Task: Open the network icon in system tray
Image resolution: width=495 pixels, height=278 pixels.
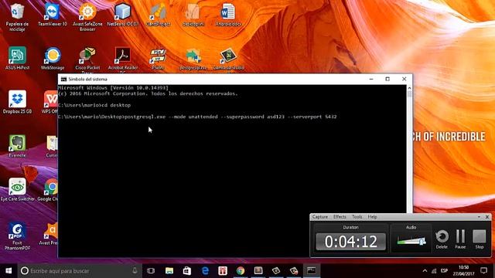Action: (x=434, y=271)
